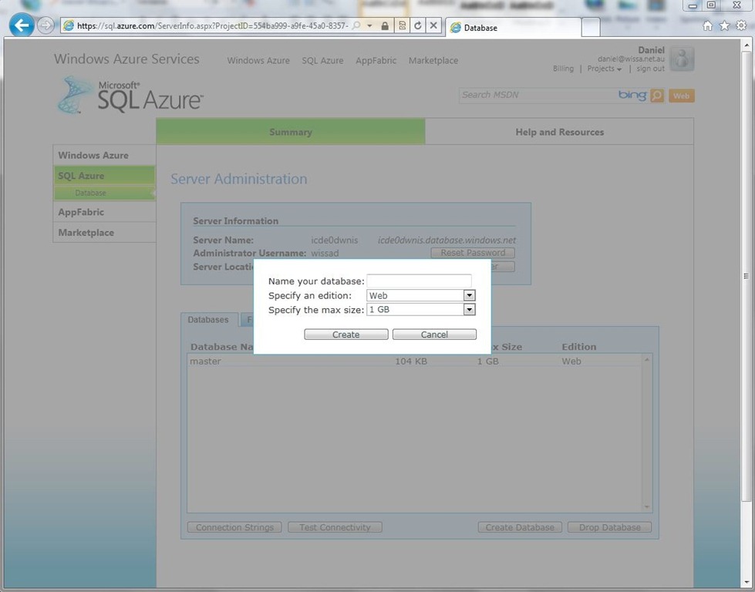755x592 pixels.
Task: Click the address bar search magnifier icon
Action: point(356,25)
